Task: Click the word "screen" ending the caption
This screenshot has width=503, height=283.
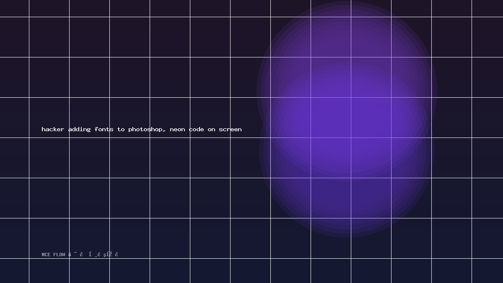Action: click(x=231, y=130)
